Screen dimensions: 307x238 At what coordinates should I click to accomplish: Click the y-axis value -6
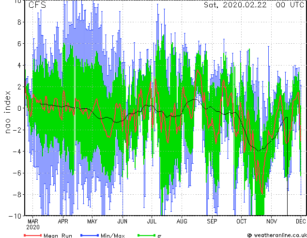pyautogui.click(x=17, y=173)
